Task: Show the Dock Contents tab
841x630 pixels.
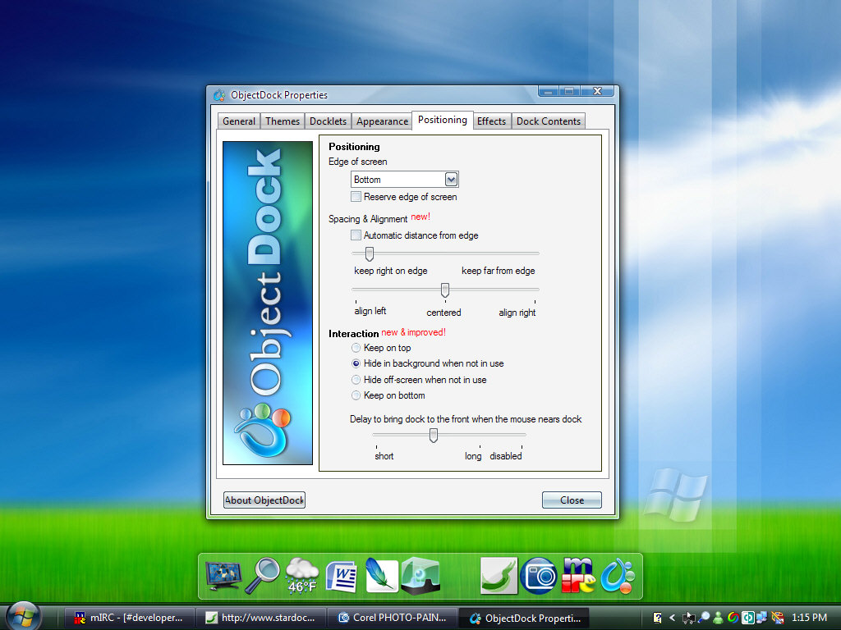Action: [x=549, y=121]
